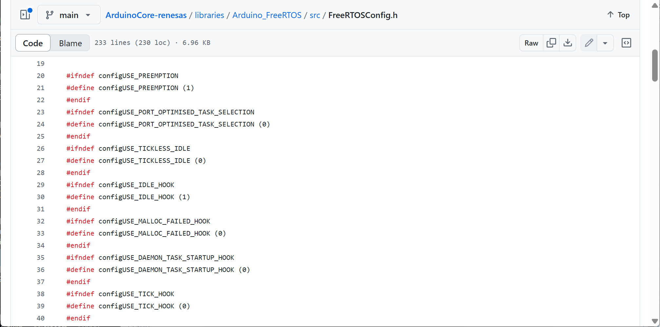
Task: Select line number 33
Action: click(x=41, y=233)
